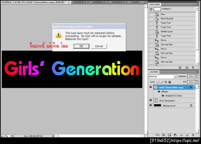Viewport: 201px width, 144px height.
Task: Add a layer mask
Action: coord(169,135)
